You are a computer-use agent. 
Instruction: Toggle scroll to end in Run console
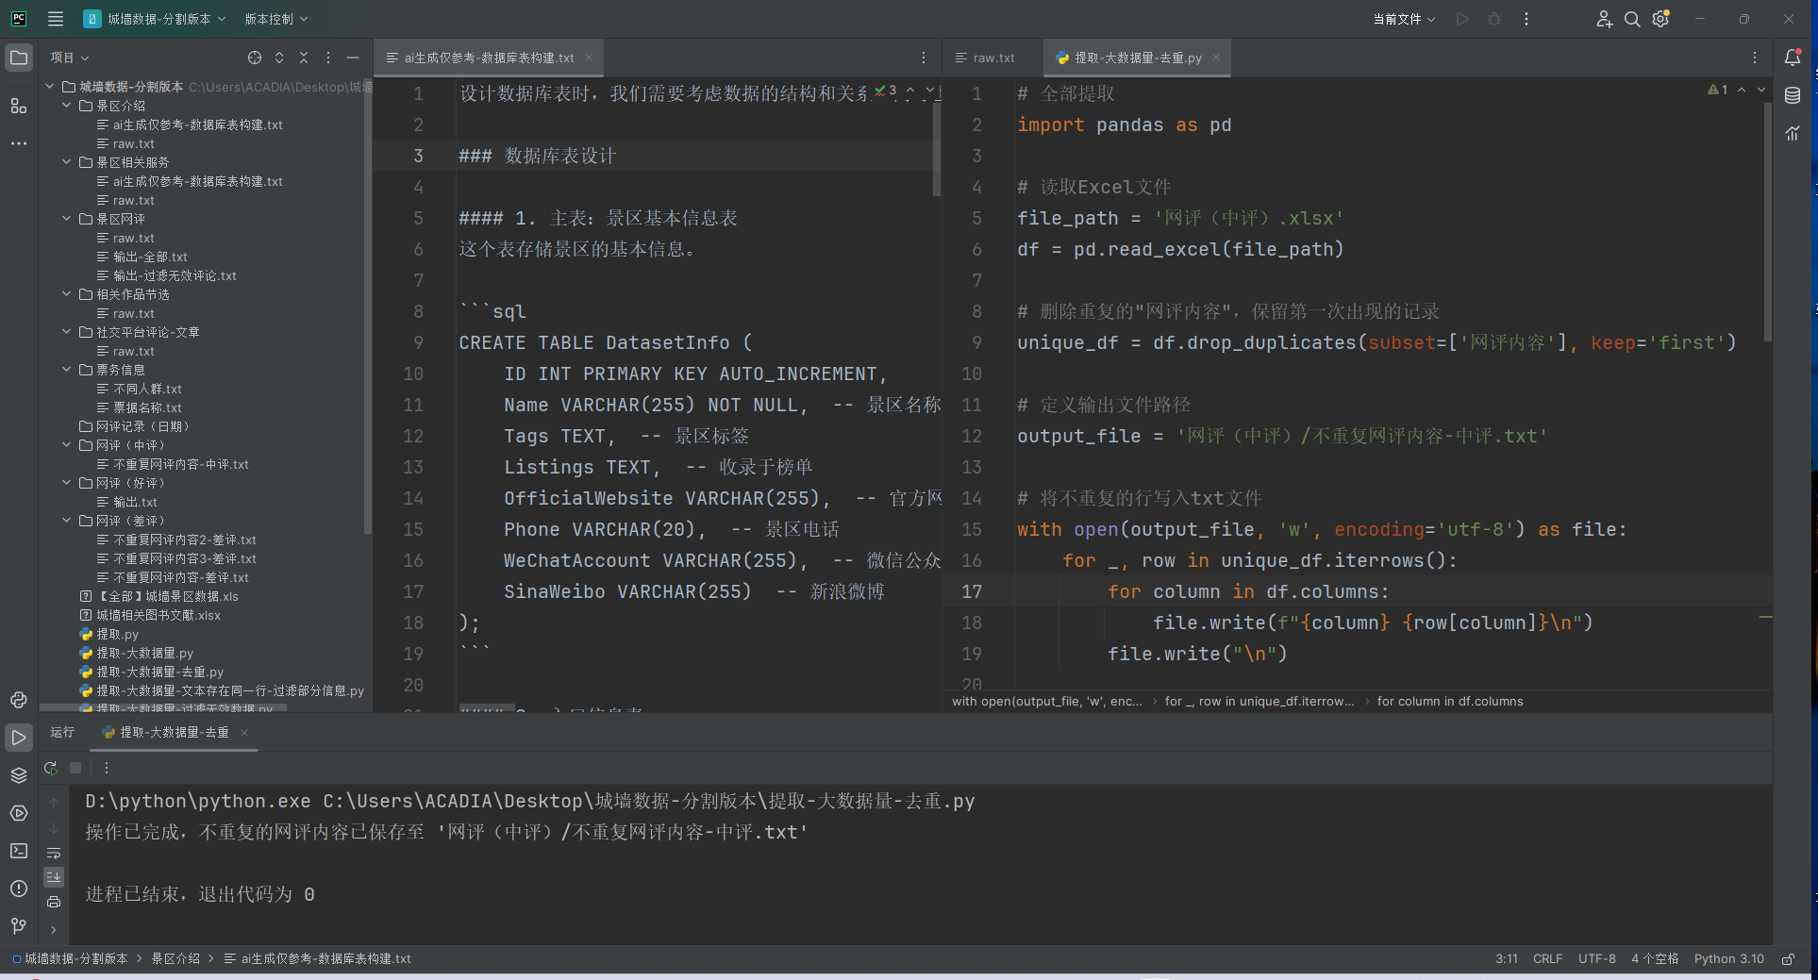coord(54,877)
